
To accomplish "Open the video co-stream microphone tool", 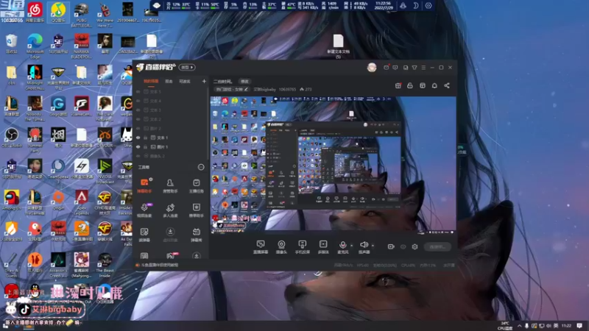I will click(x=144, y=210).
